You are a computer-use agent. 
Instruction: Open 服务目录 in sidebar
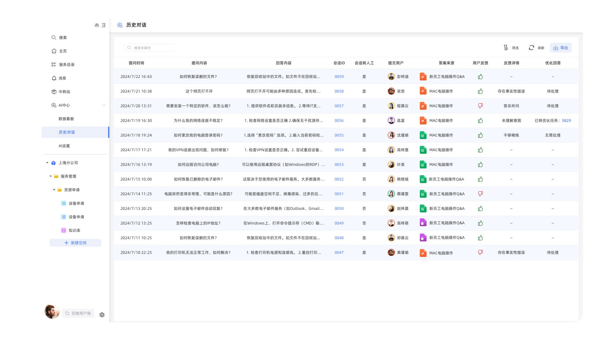point(63,64)
